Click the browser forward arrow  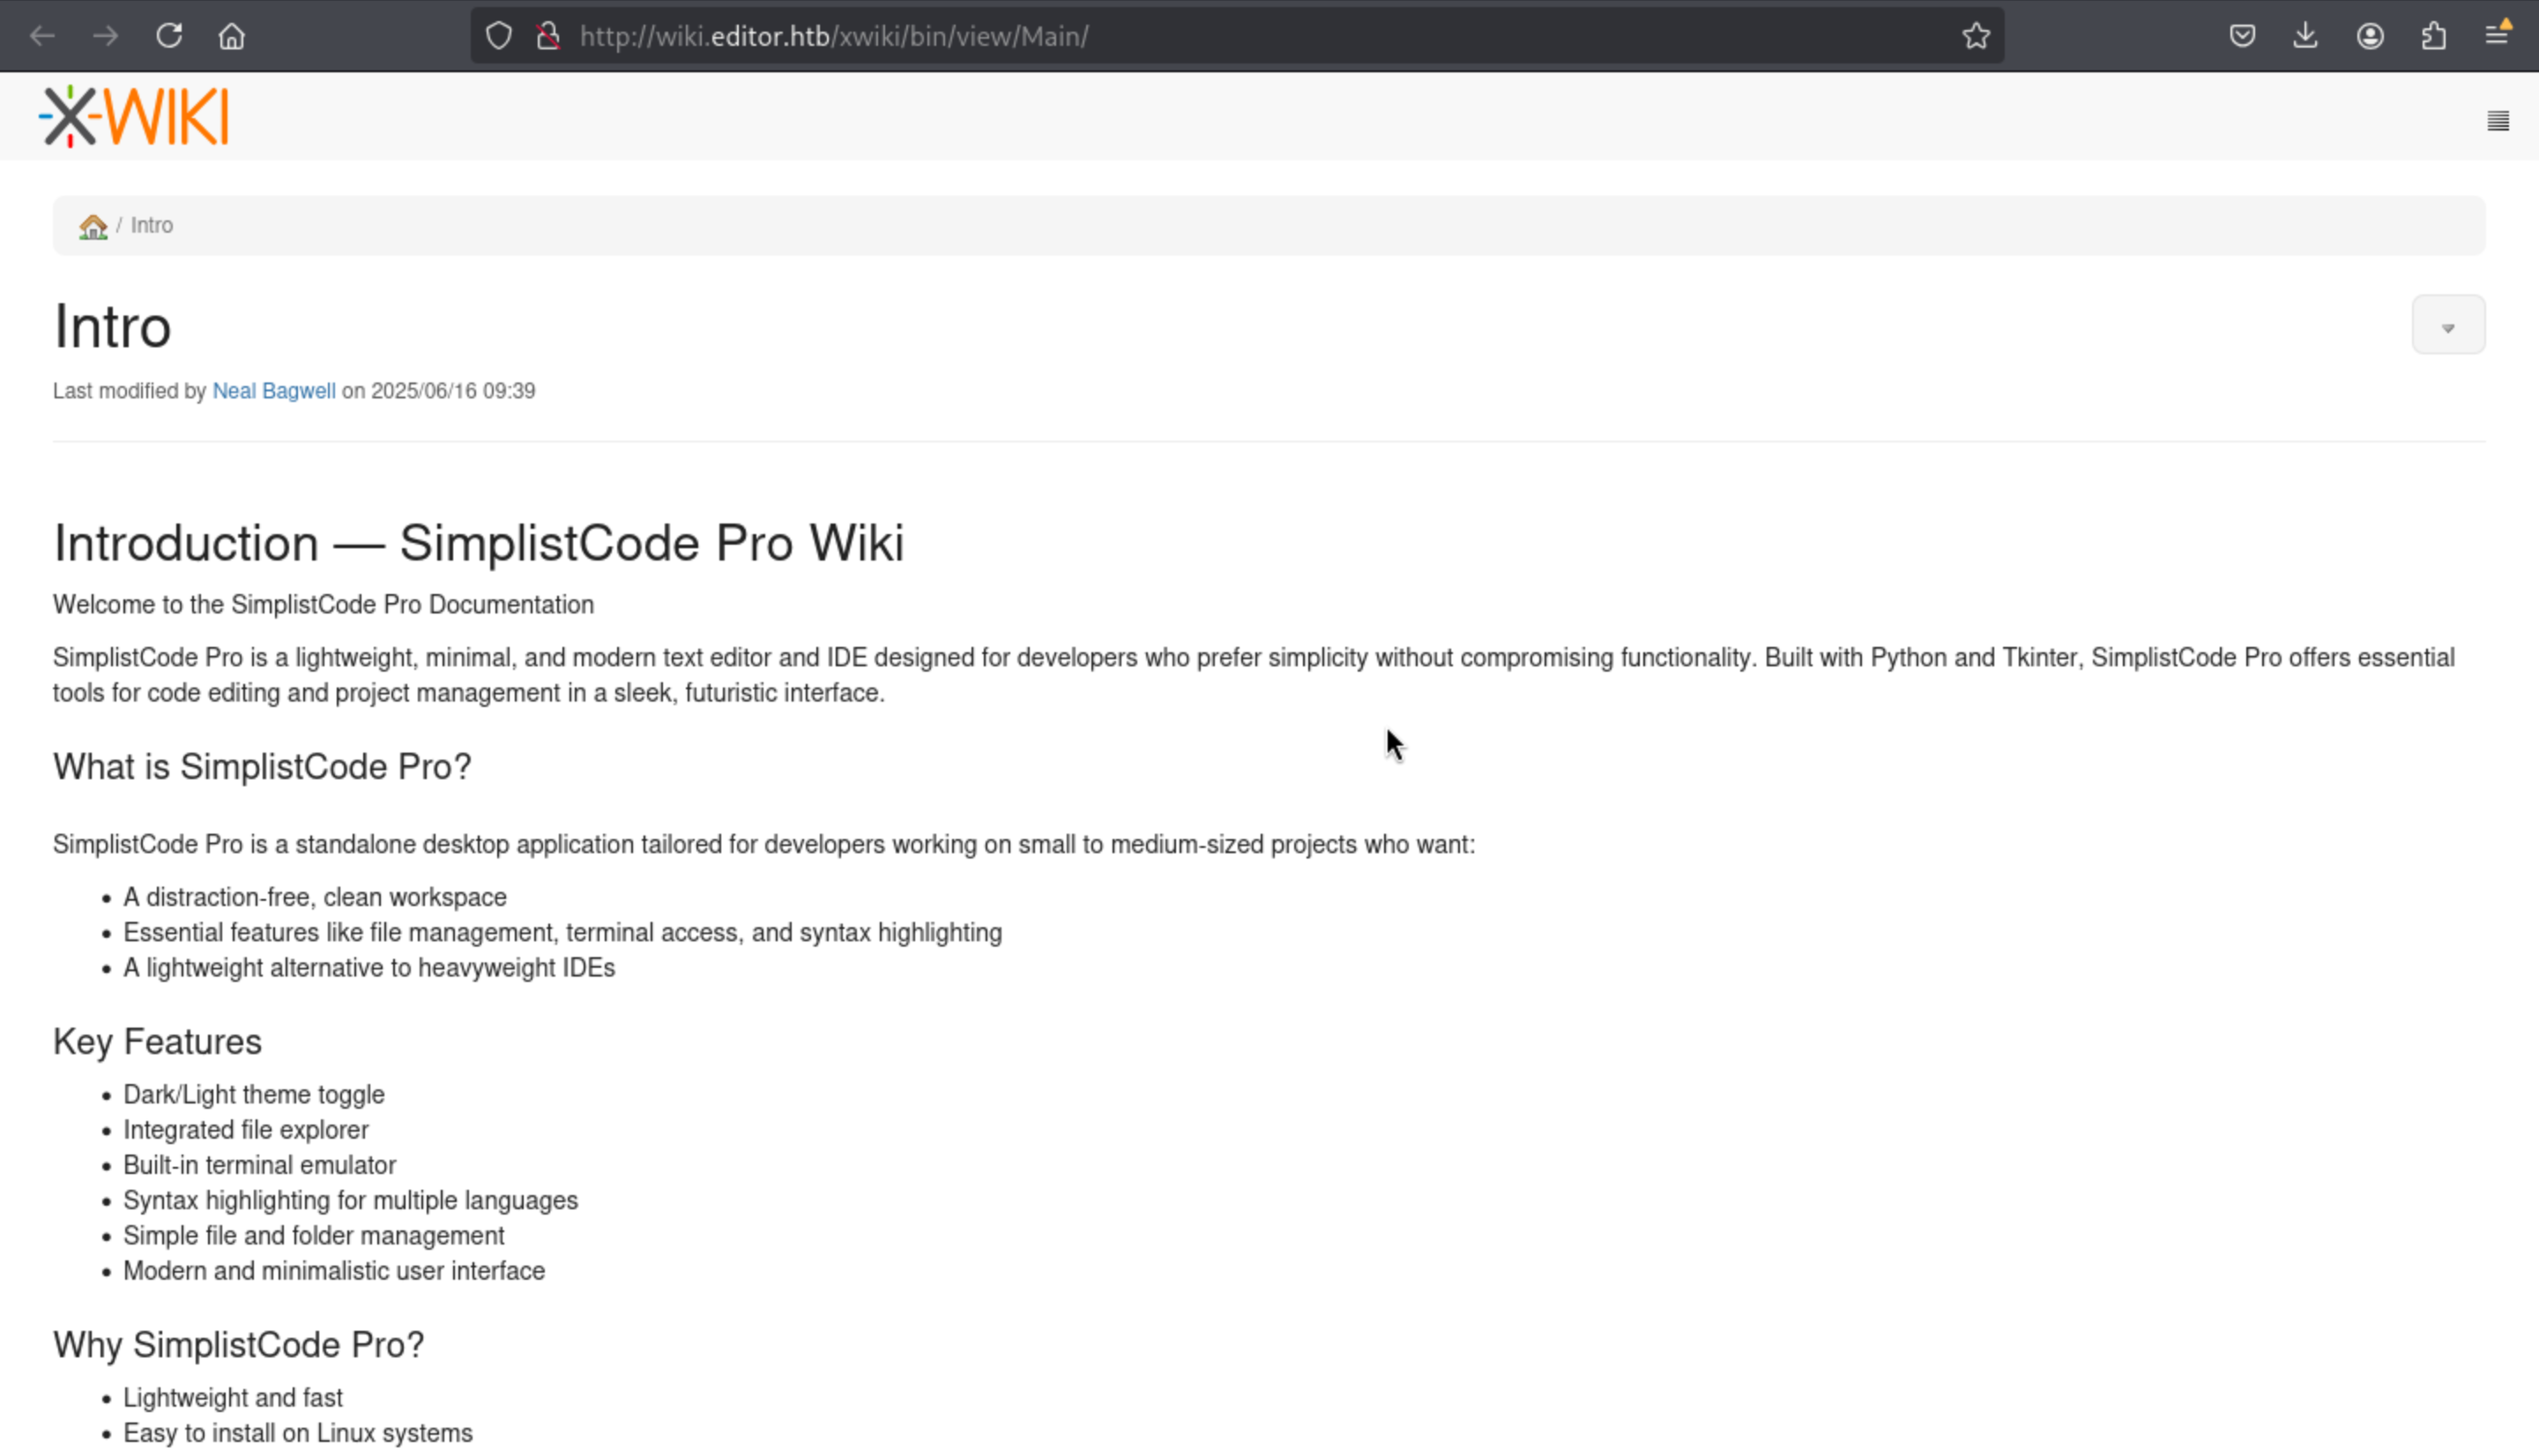click(x=105, y=36)
